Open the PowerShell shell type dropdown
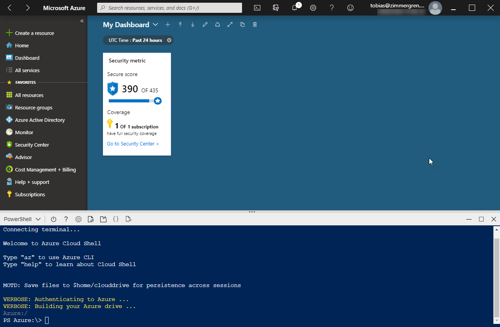The width and height of the screenshot is (500, 327). coord(22,219)
